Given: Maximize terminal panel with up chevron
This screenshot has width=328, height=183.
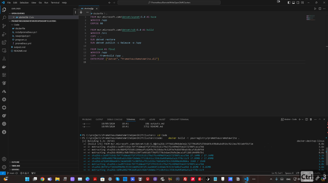Looking at the screenshot, I should coord(320,120).
